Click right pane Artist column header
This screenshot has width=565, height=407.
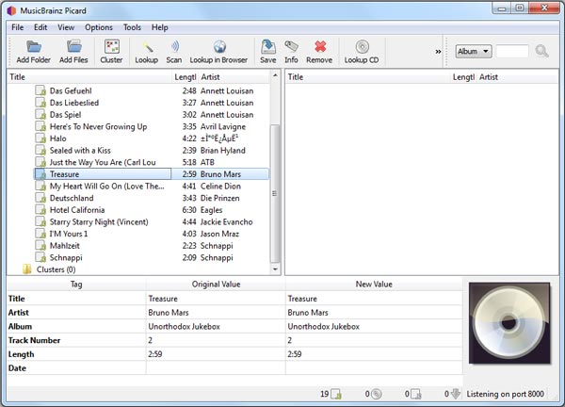coord(517,77)
